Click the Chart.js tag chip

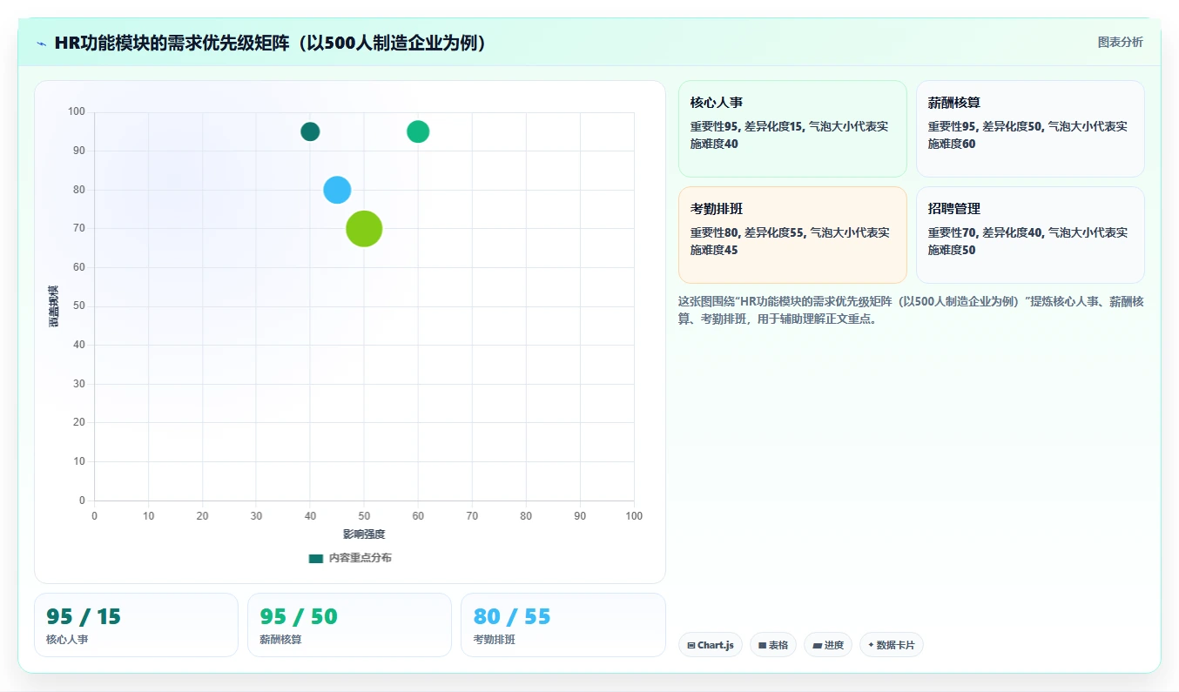pos(711,645)
